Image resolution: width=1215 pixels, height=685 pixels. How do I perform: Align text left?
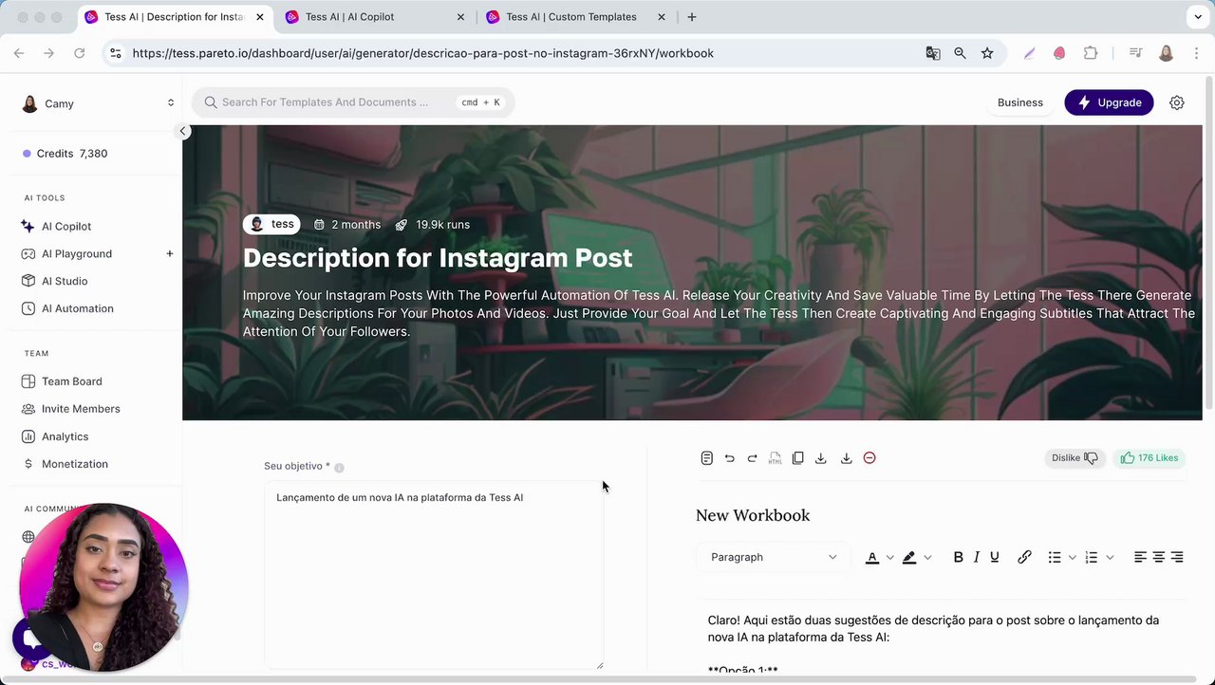point(1140,557)
